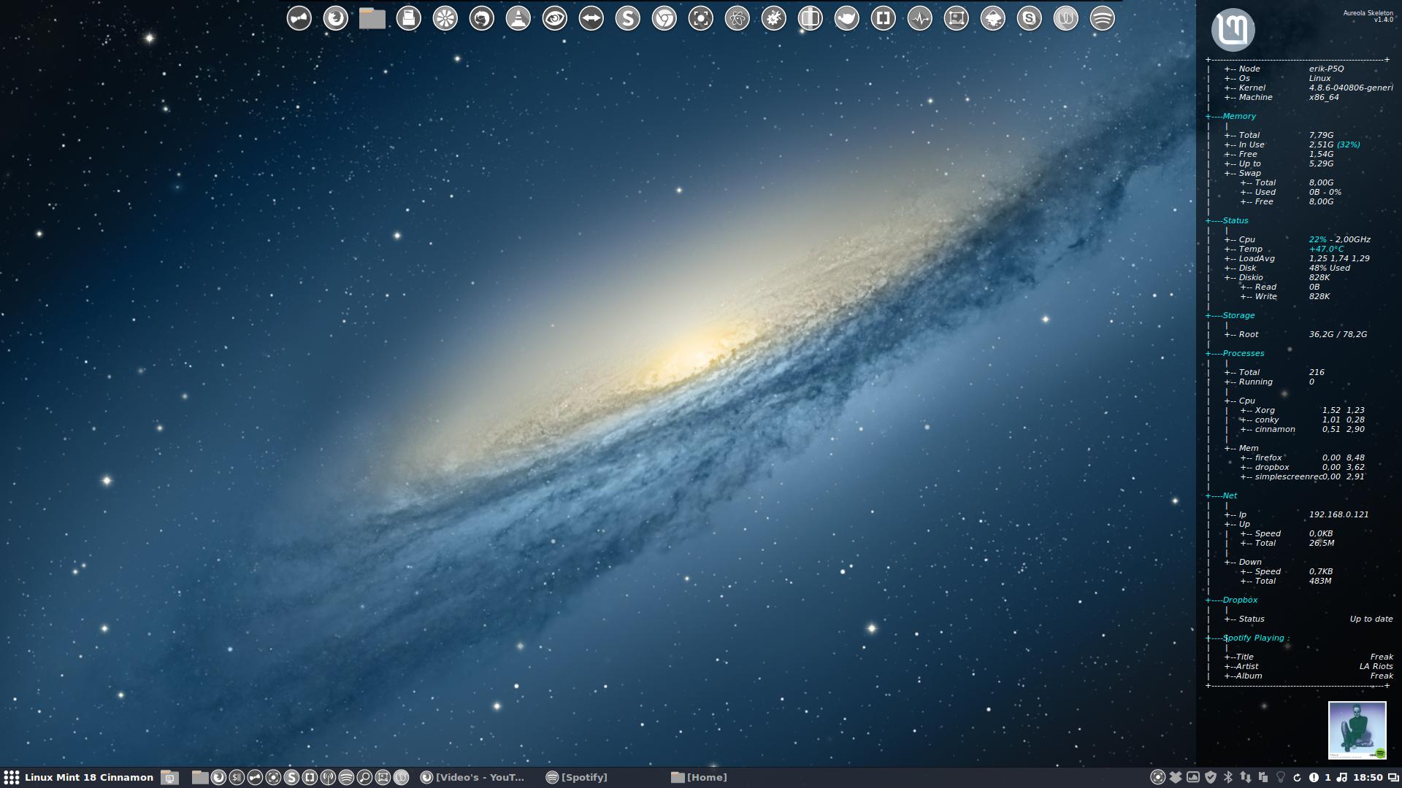Click the Linux Mint logo in conky panel

click(1233, 29)
